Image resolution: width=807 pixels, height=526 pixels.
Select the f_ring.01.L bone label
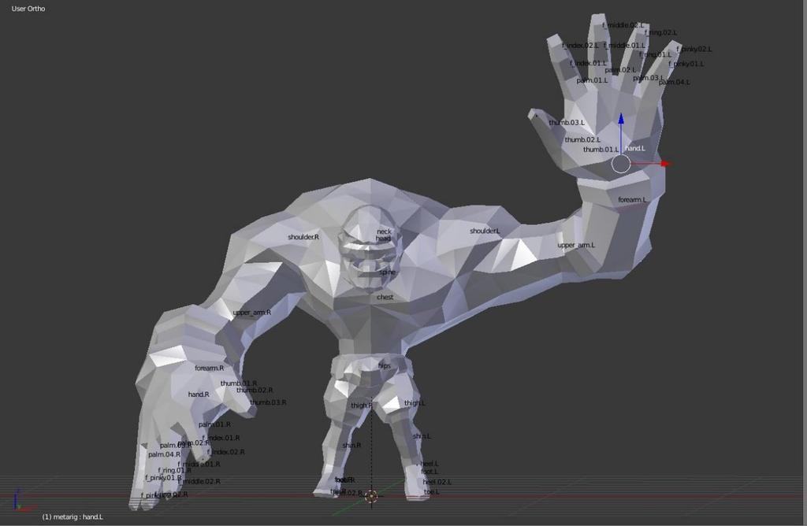pos(655,54)
